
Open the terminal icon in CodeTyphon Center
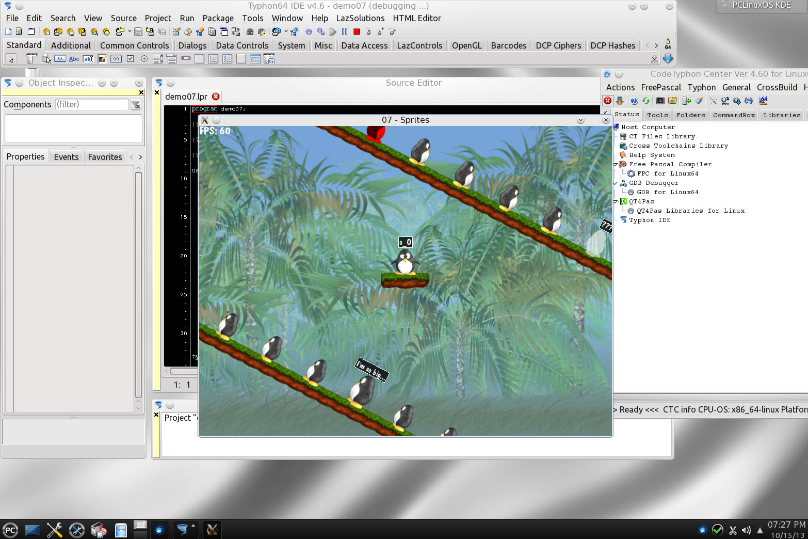[x=660, y=101]
